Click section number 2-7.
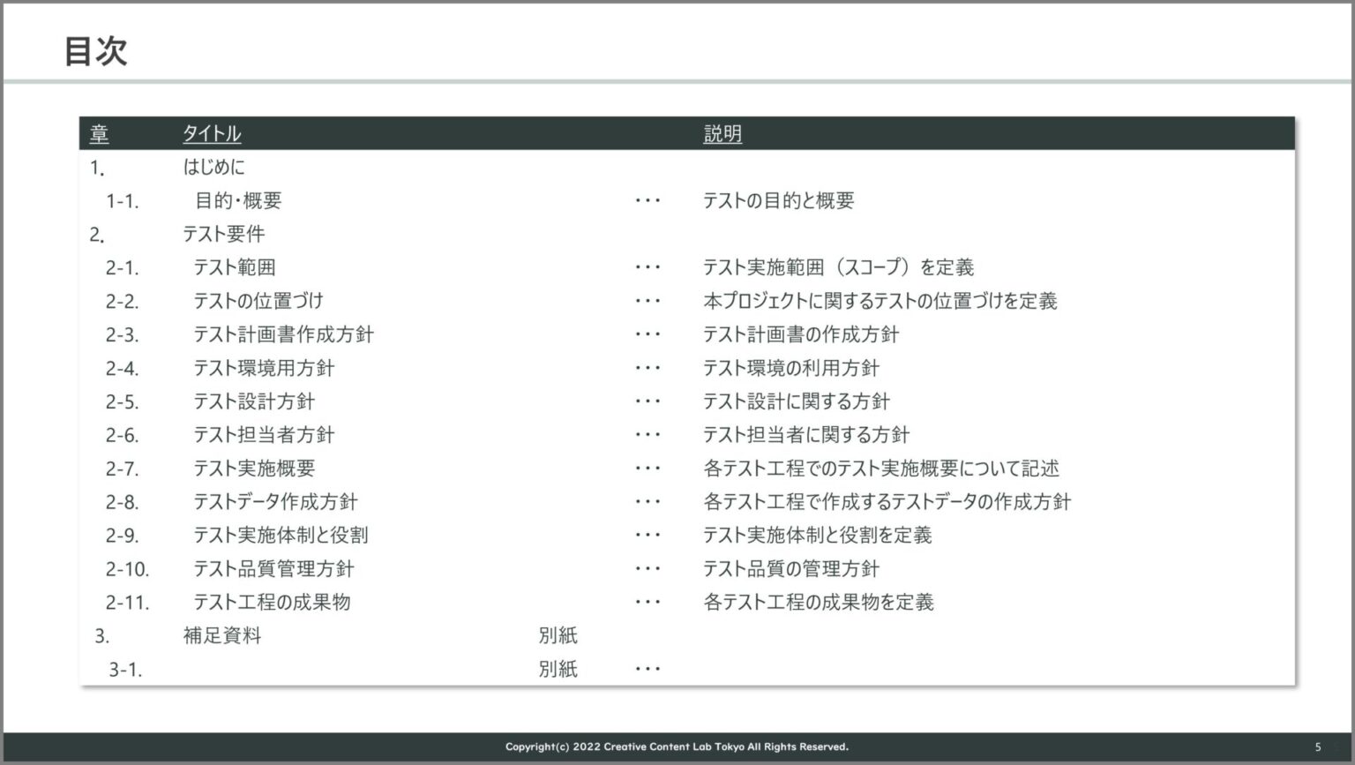 pos(122,469)
